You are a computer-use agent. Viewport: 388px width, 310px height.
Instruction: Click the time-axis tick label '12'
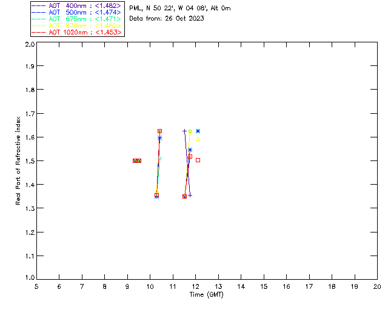click(195, 286)
